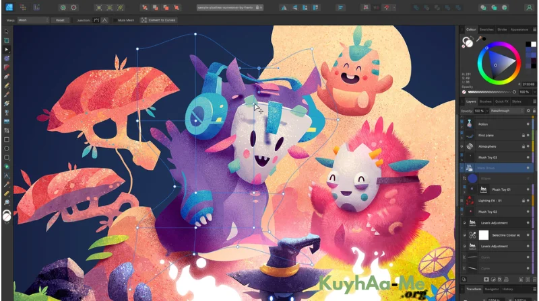
Task: Select the Pen tool
Action: click(x=7, y=77)
